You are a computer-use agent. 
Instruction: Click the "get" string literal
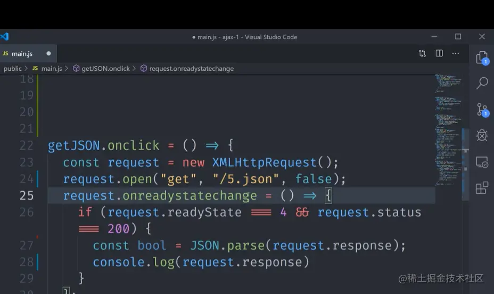pos(178,179)
